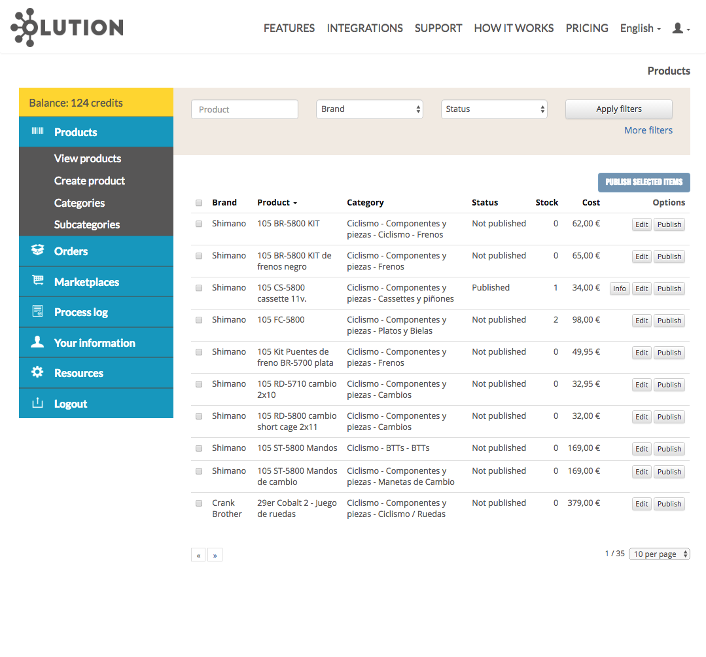Image resolution: width=706 pixels, height=657 pixels.
Task: Check the Crank Brother row checkbox
Action: click(199, 503)
